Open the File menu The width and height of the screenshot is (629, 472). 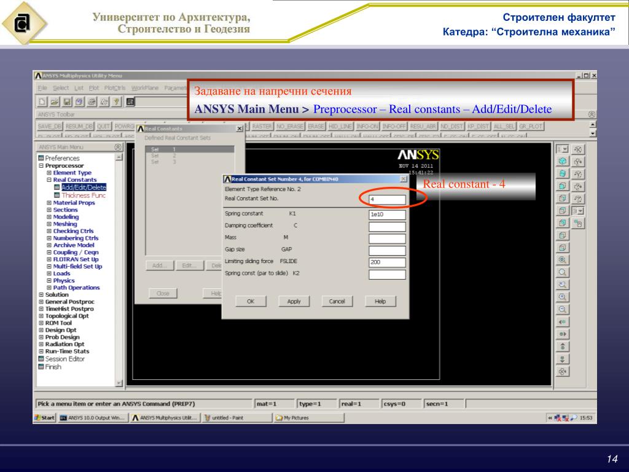42,88
